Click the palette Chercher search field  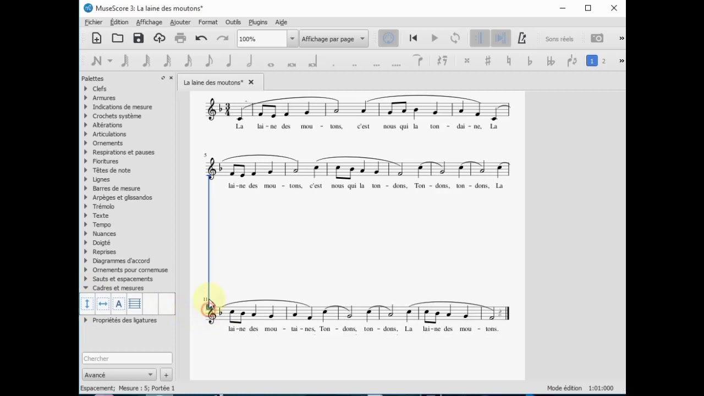[x=127, y=359]
